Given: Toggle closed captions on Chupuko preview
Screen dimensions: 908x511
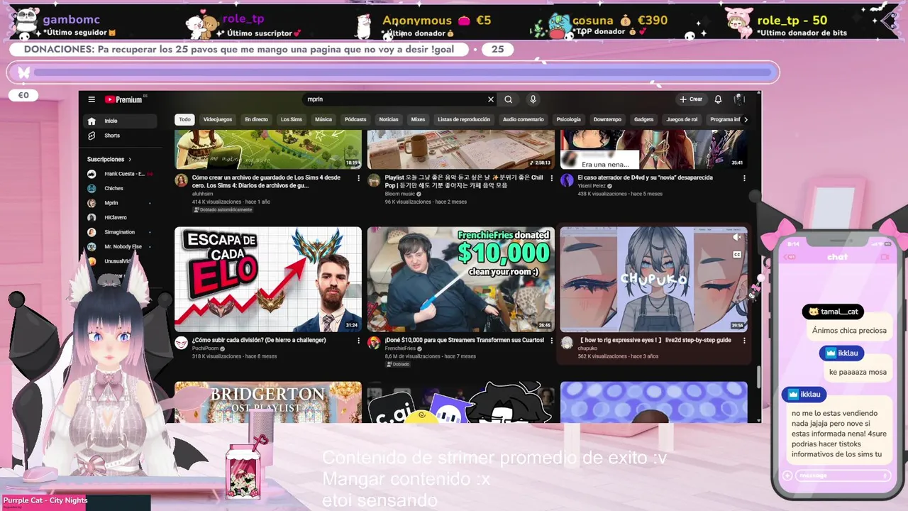Looking at the screenshot, I should (x=737, y=254).
